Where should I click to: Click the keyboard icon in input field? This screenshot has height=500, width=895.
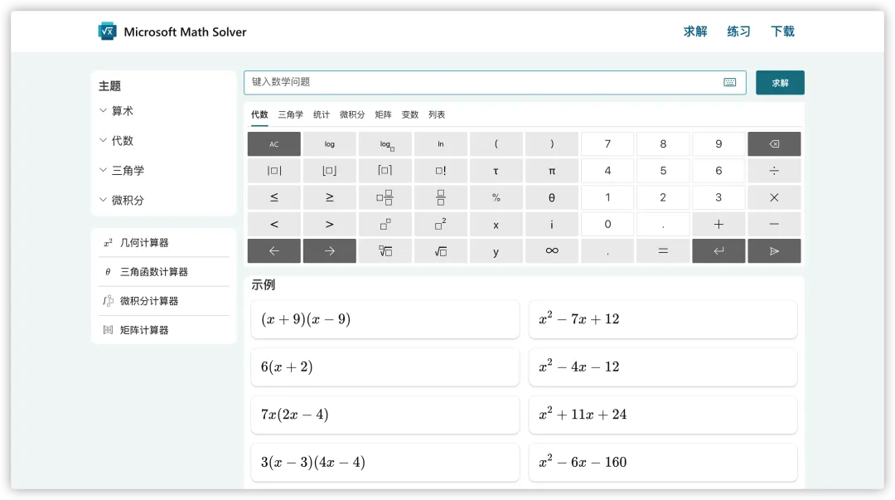point(729,82)
